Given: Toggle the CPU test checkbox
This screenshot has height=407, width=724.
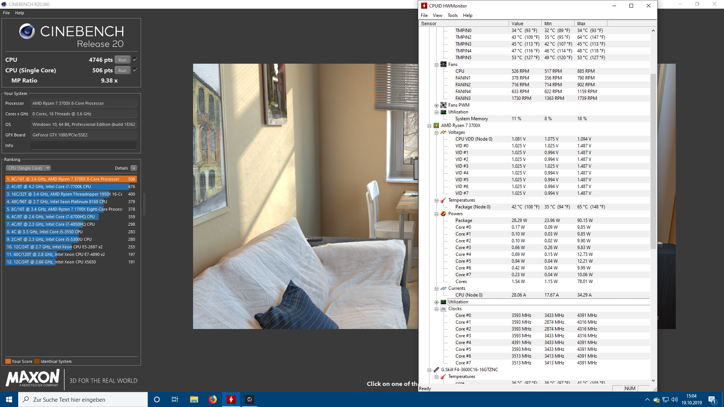Looking at the screenshot, I should 135,60.
